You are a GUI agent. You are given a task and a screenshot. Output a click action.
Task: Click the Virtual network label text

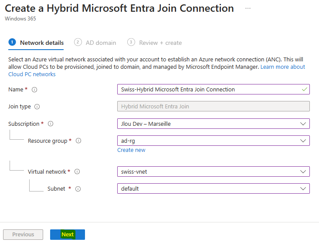point(47,171)
